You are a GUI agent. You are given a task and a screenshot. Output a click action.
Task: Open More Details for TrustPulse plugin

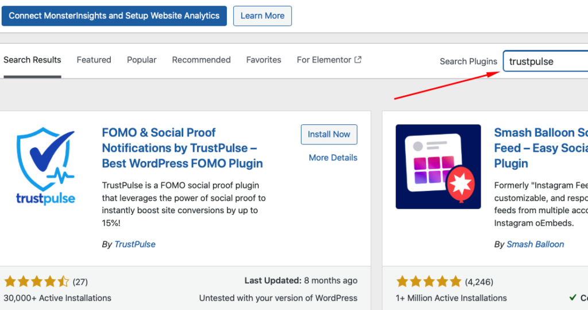click(333, 158)
